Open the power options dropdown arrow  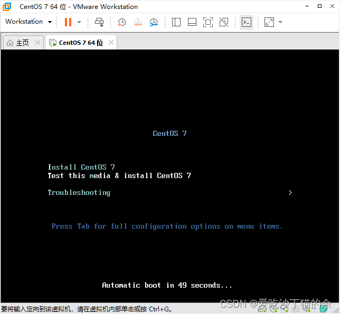79,22
